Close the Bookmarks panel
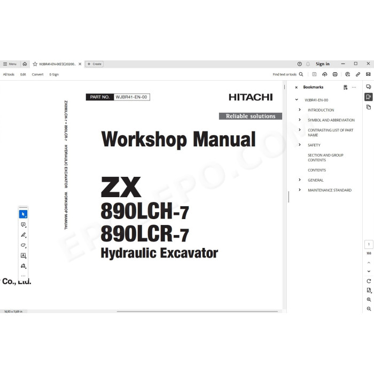 [x=296, y=87]
